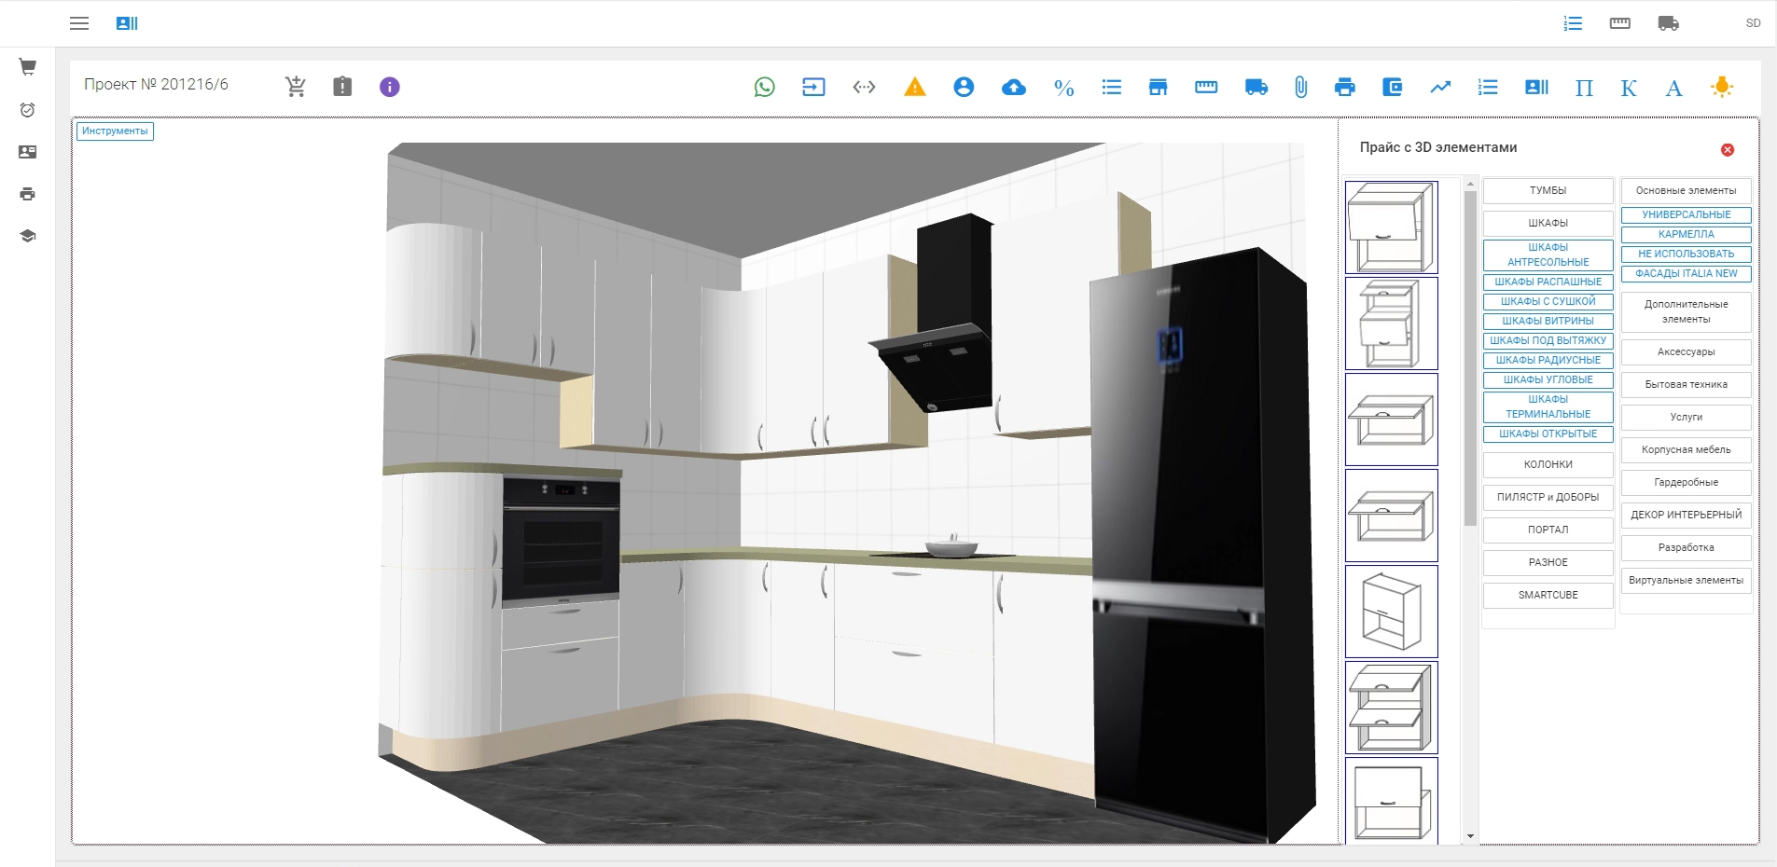Expand the ТУМБЫ category
Screen dimensions: 1777x867
point(1548,191)
